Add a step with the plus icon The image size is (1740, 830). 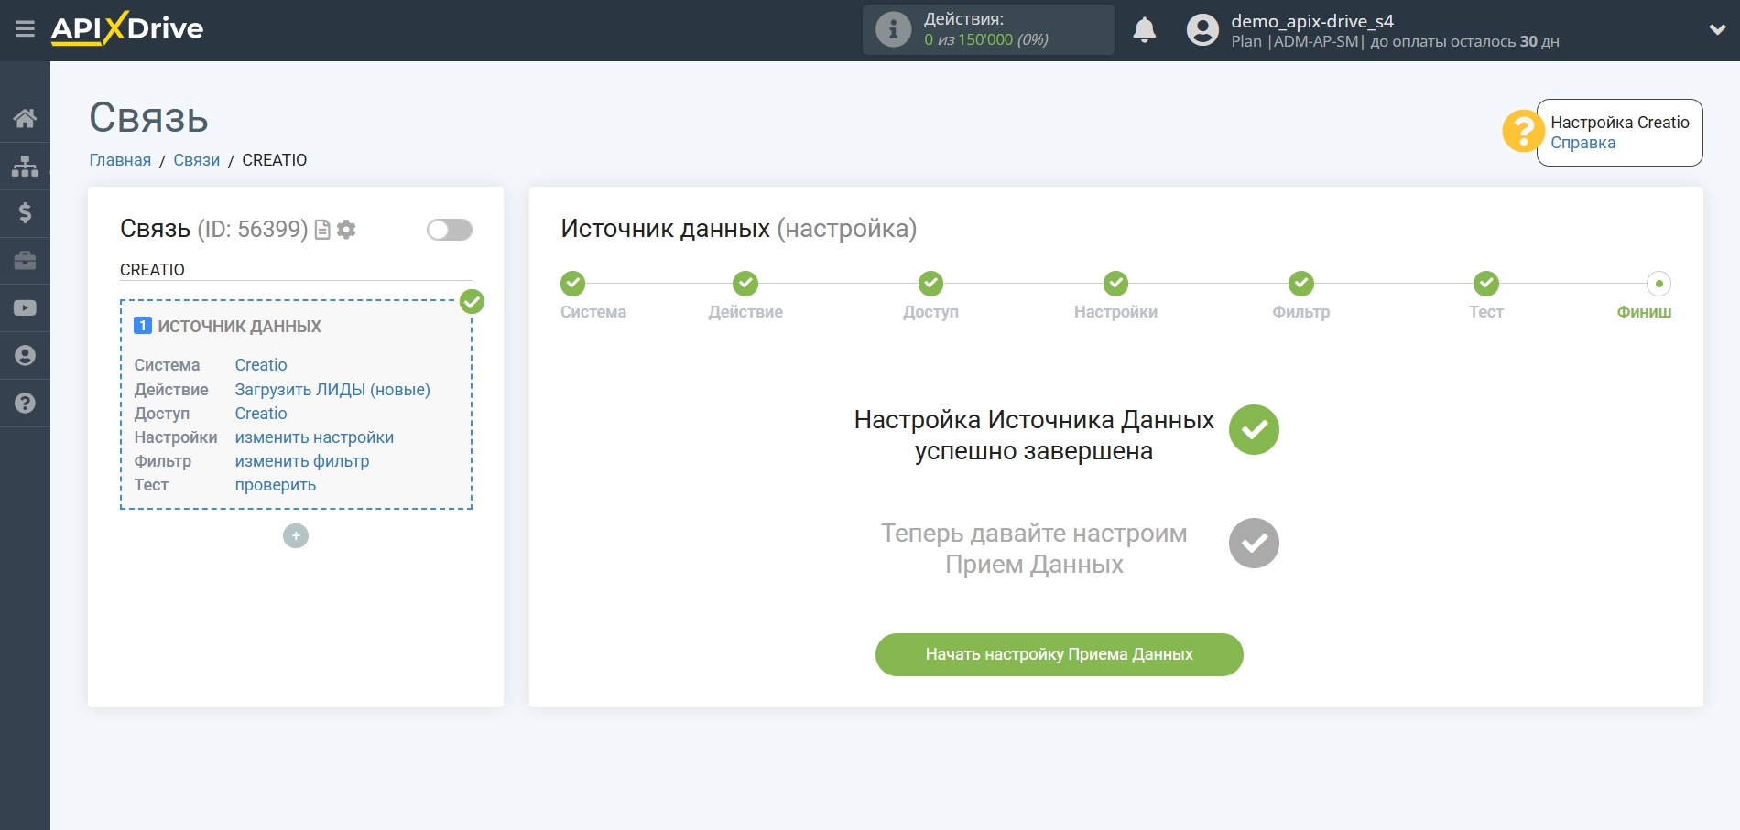[x=295, y=535]
